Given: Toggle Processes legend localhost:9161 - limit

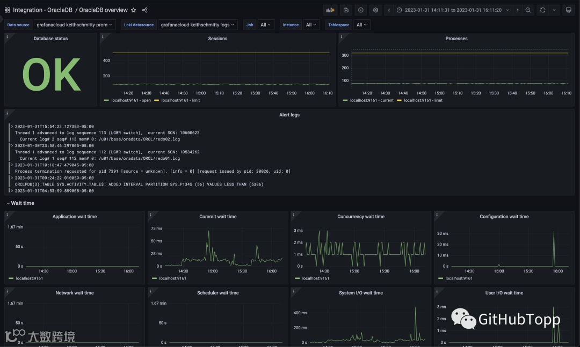Looking at the screenshot, I should [x=423, y=100].
